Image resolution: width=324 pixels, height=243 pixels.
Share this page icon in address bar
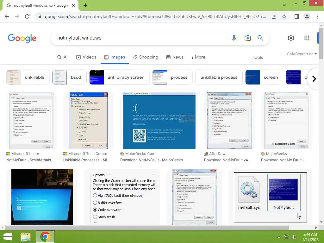(274, 16)
